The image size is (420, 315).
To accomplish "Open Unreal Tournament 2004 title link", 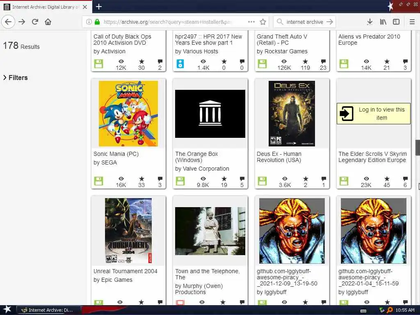I will [x=125, y=272].
